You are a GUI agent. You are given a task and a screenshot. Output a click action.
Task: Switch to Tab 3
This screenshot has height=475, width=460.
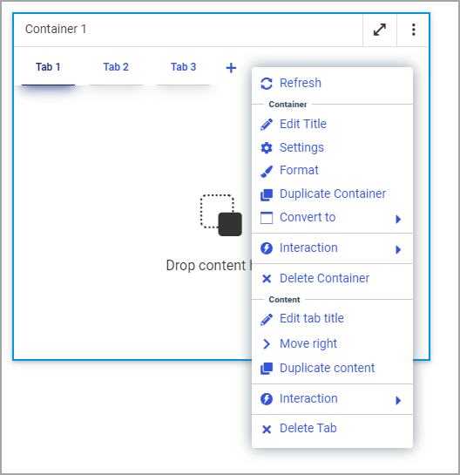183,67
